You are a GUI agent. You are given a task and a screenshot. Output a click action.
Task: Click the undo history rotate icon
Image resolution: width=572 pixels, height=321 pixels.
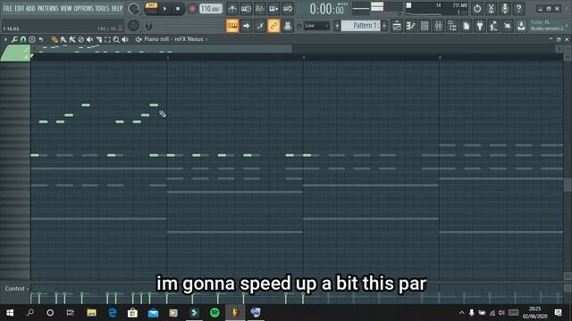(x=477, y=9)
